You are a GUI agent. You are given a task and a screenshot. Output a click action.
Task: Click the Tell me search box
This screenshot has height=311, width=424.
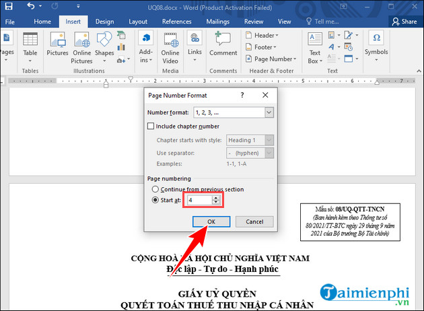click(x=322, y=22)
